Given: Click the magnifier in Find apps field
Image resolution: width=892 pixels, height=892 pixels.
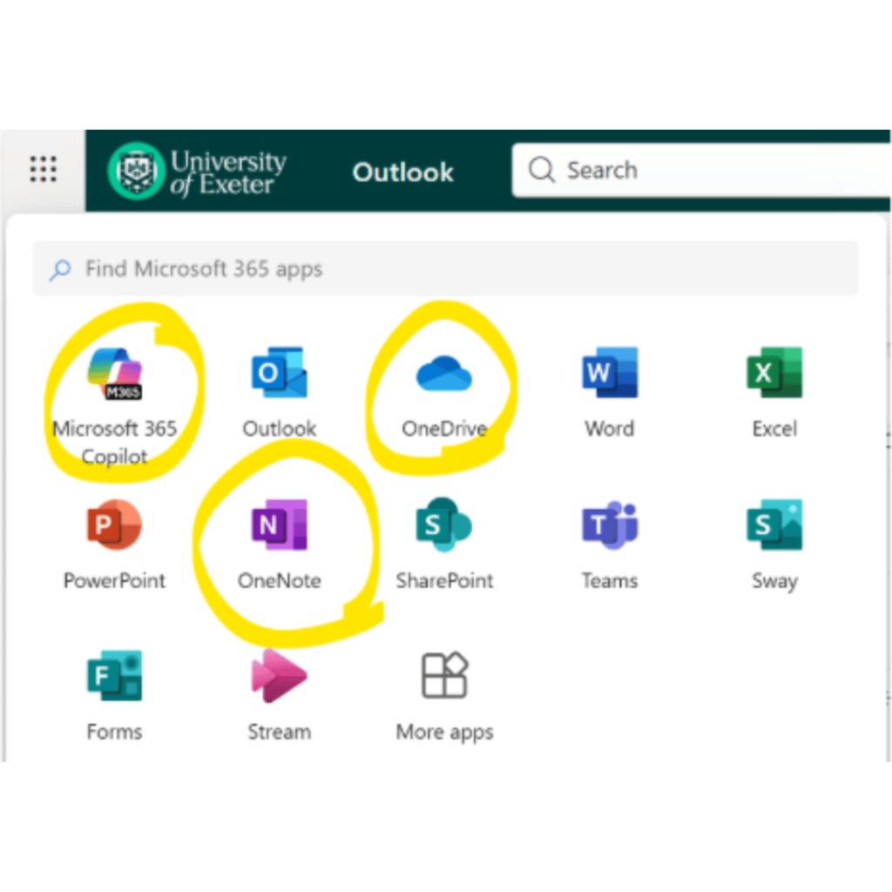Looking at the screenshot, I should pos(60,269).
